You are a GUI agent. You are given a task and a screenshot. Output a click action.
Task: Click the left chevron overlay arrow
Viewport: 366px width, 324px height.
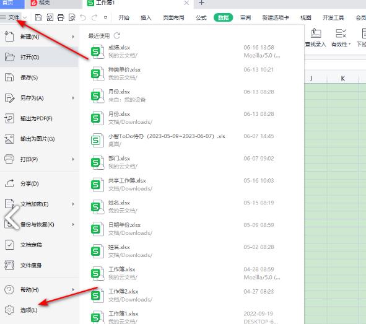(x=12, y=217)
